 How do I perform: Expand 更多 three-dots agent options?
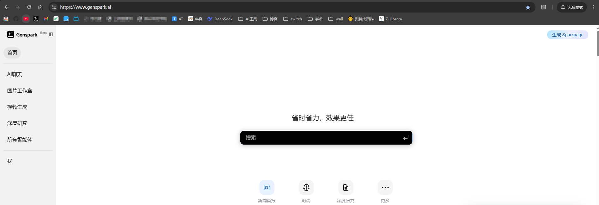tap(385, 187)
